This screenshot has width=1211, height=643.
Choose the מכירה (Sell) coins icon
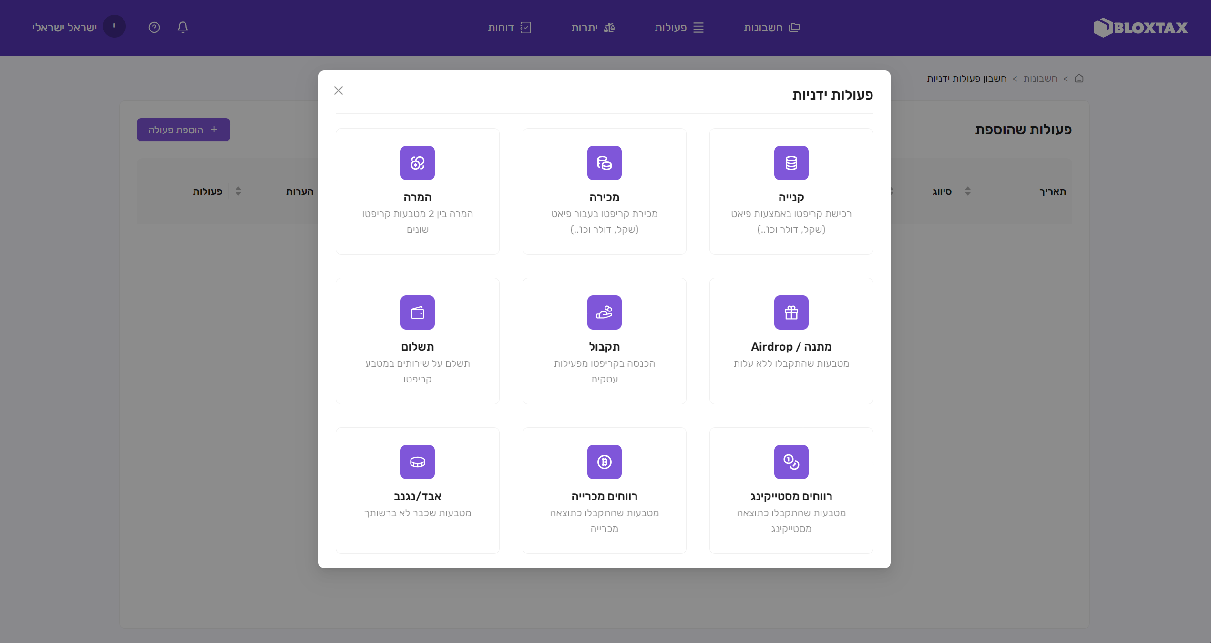click(x=604, y=163)
